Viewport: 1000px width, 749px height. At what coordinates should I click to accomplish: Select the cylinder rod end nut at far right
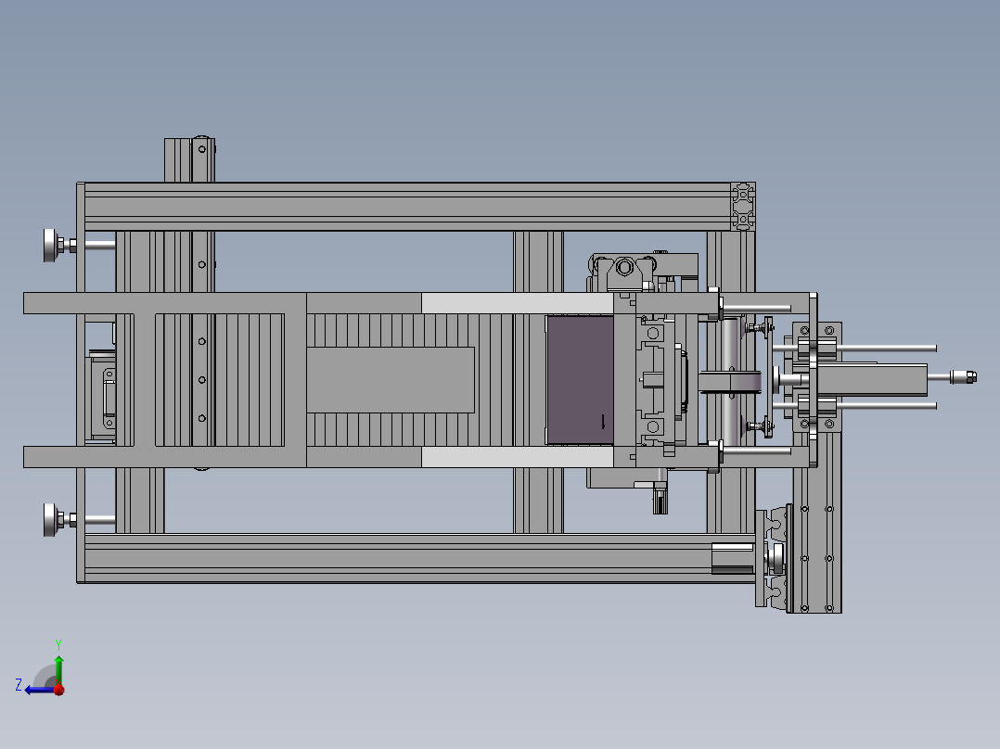pos(964,376)
